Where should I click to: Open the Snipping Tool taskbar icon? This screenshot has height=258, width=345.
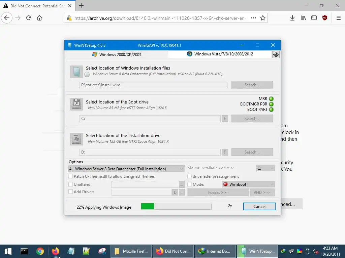point(102,251)
